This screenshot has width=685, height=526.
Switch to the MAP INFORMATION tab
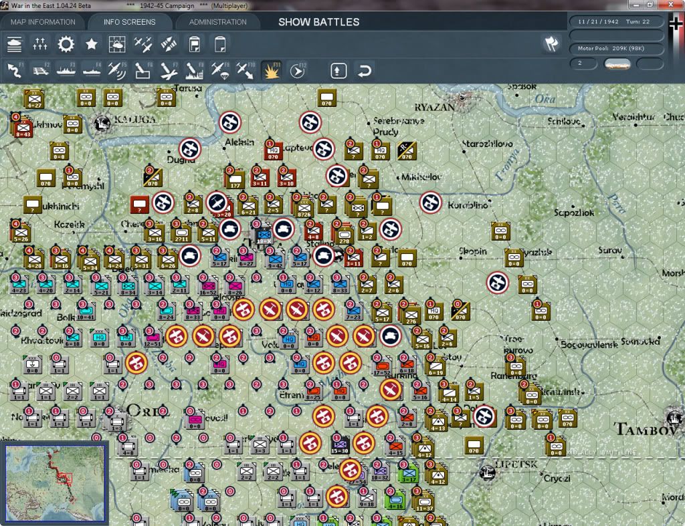click(x=43, y=22)
